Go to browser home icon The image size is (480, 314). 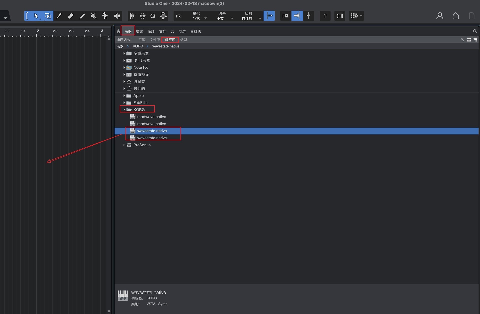(x=118, y=31)
